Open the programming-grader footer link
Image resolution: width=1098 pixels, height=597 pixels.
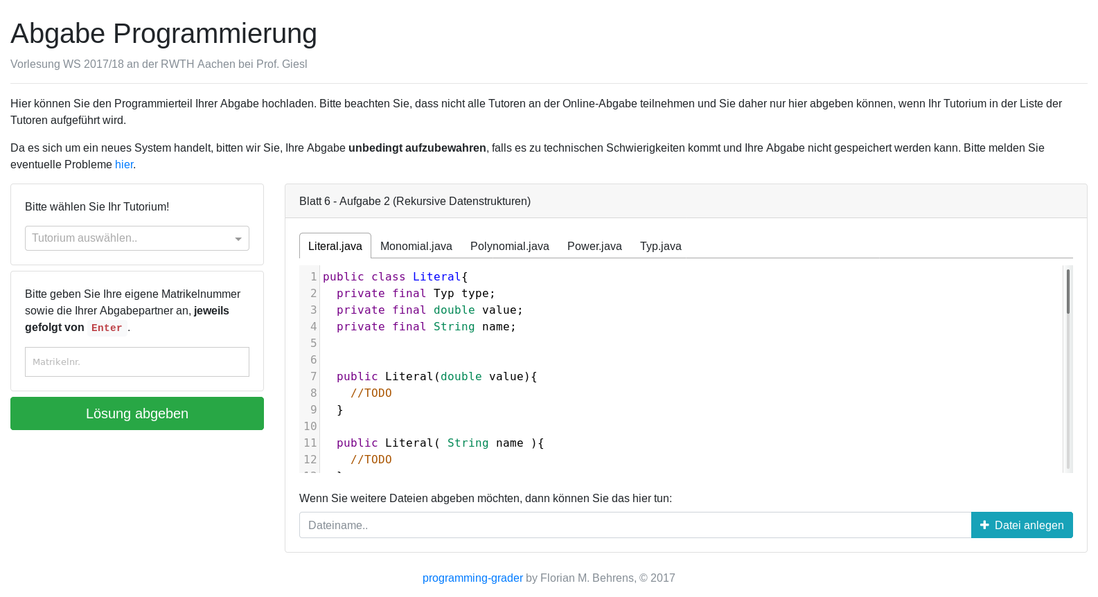[472, 578]
